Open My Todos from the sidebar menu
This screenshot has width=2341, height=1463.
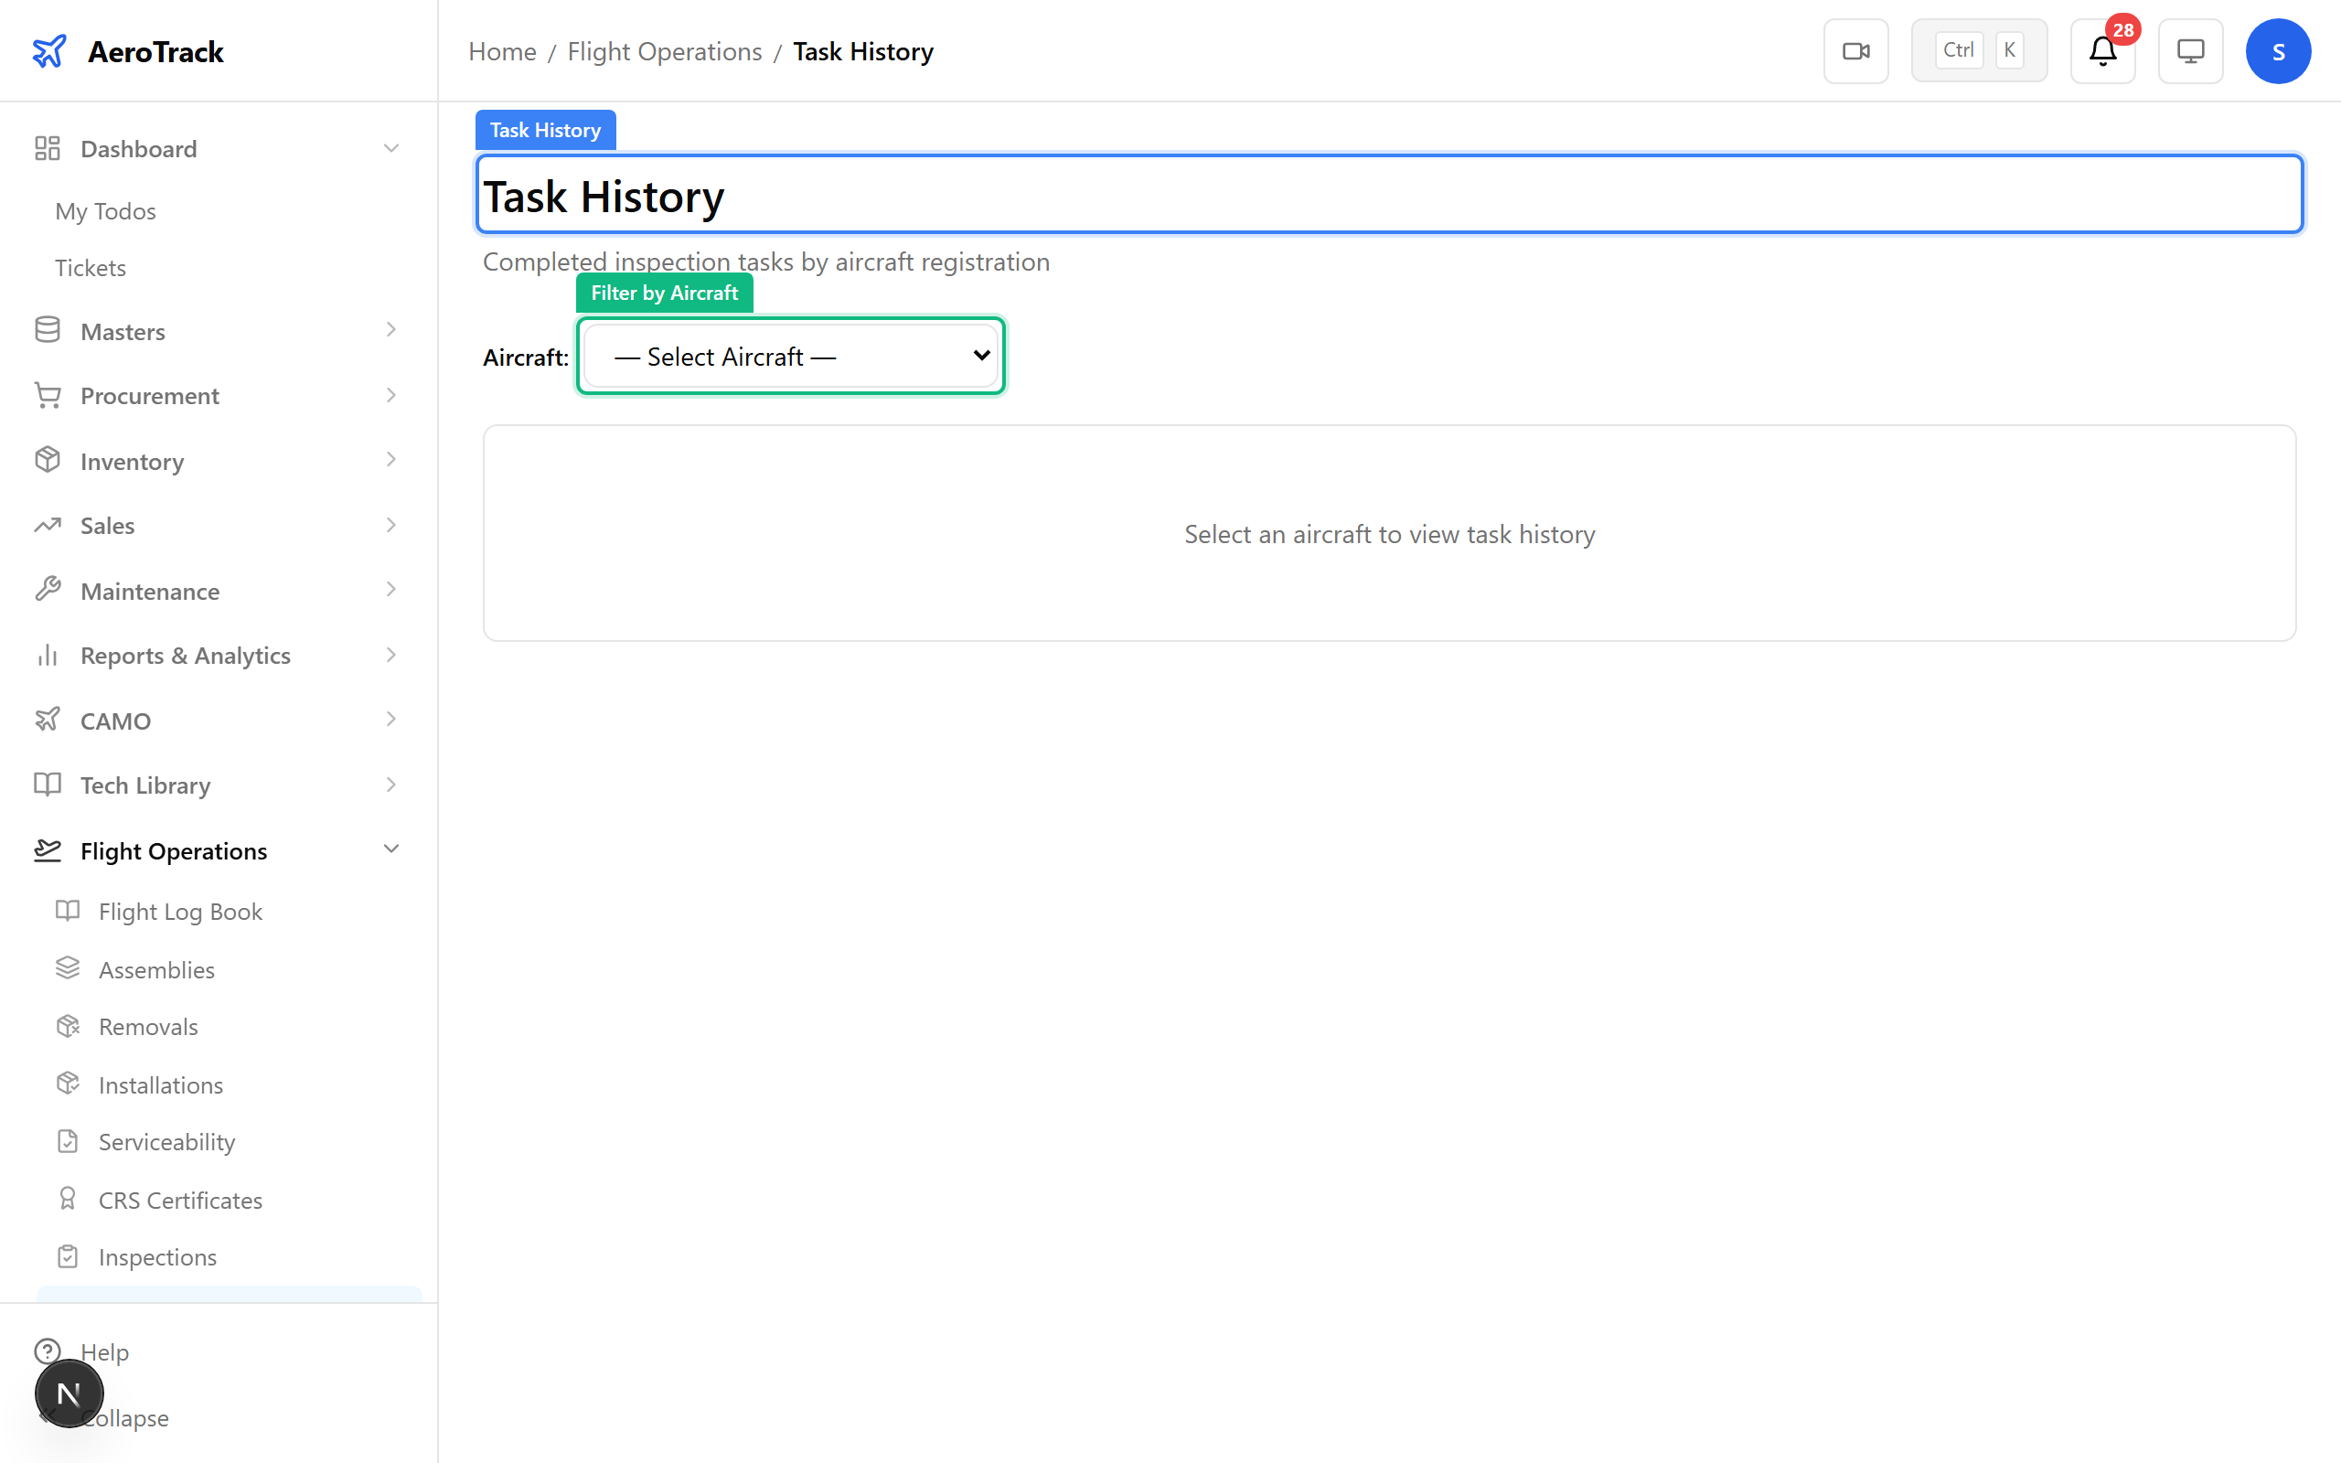[x=104, y=211]
